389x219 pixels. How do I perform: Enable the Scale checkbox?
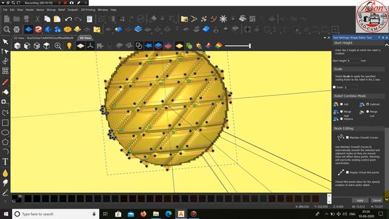click(x=334, y=87)
